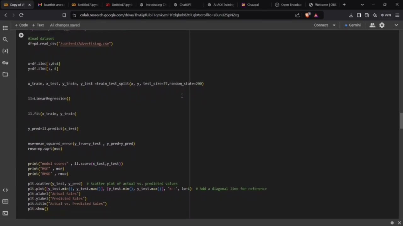Open the variables inspector

click(x=5, y=51)
